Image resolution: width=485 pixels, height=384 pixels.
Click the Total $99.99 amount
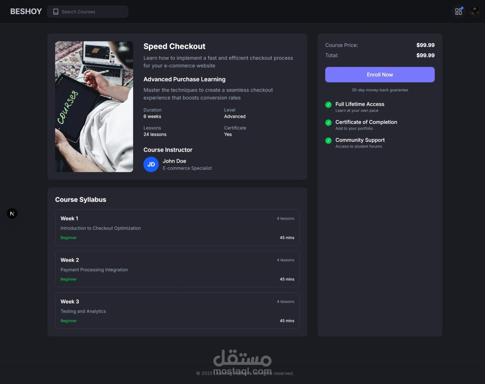coord(425,55)
